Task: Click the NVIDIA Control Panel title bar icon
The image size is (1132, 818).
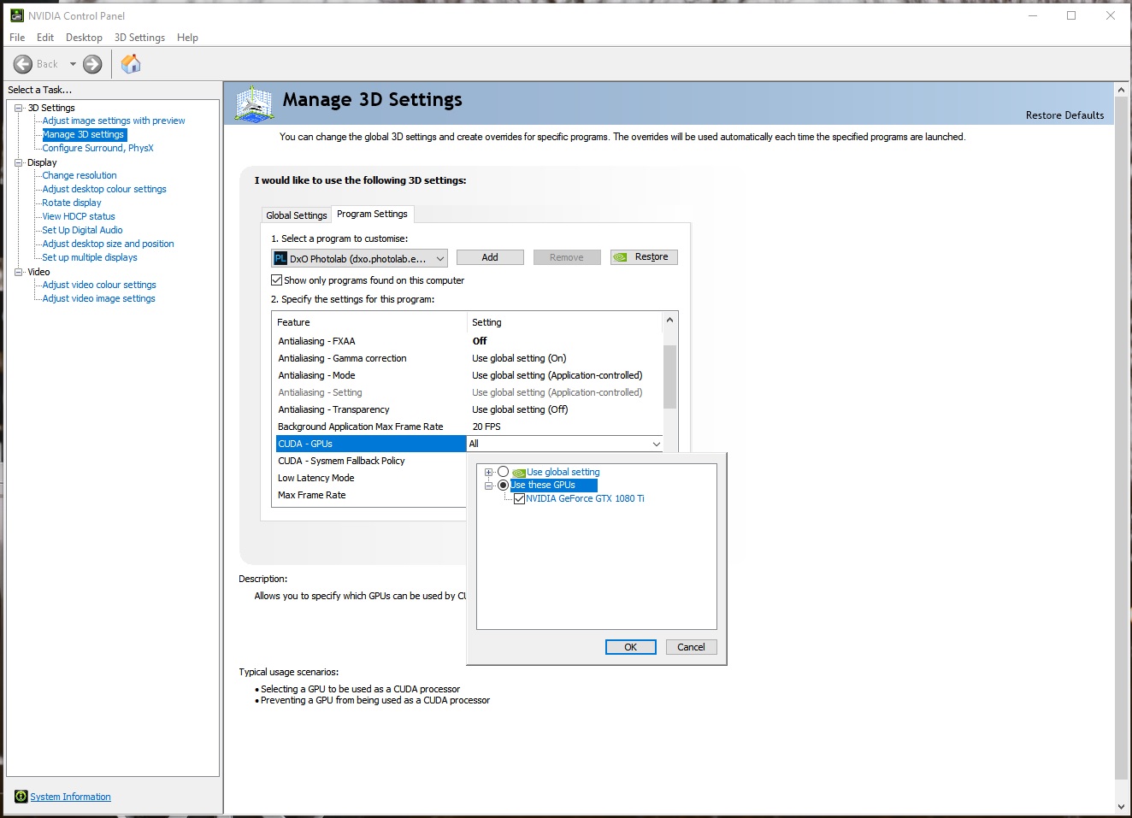Action: click(x=16, y=15)
